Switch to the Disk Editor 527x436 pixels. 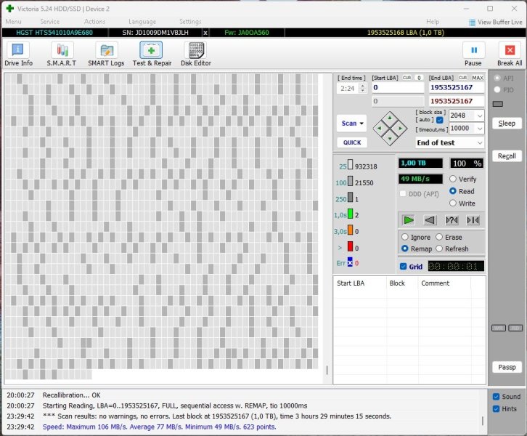click(x=196, y=54)
